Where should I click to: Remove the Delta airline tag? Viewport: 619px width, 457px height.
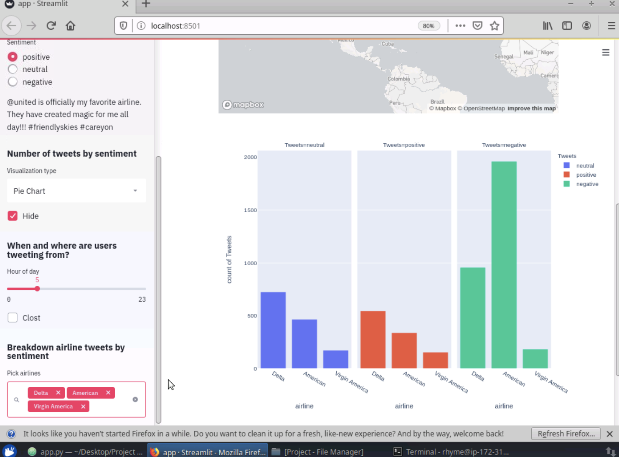pyautogui.click(x=58, y=393)
